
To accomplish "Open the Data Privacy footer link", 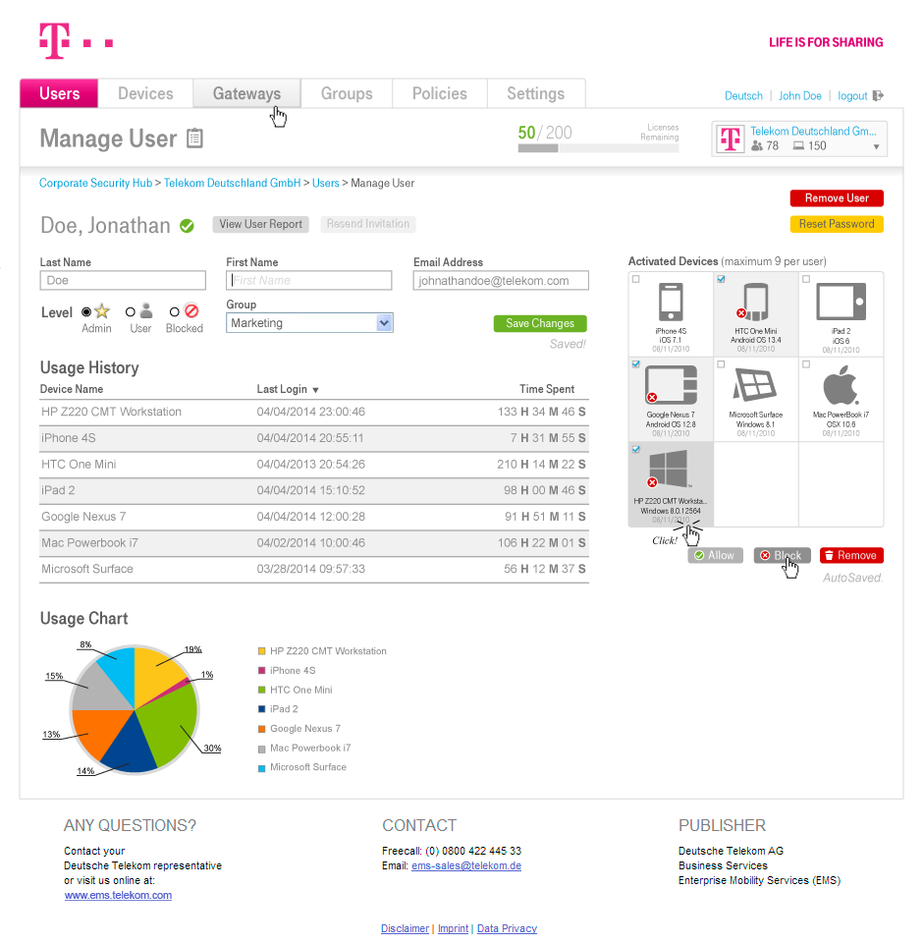I will click(507, 928).
